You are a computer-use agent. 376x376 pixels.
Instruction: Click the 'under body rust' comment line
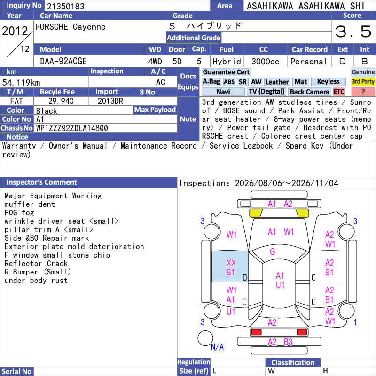pyautogui.click(x=36, y=280)
